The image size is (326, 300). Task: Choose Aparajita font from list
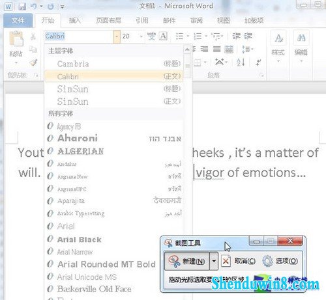click(114, 201)
